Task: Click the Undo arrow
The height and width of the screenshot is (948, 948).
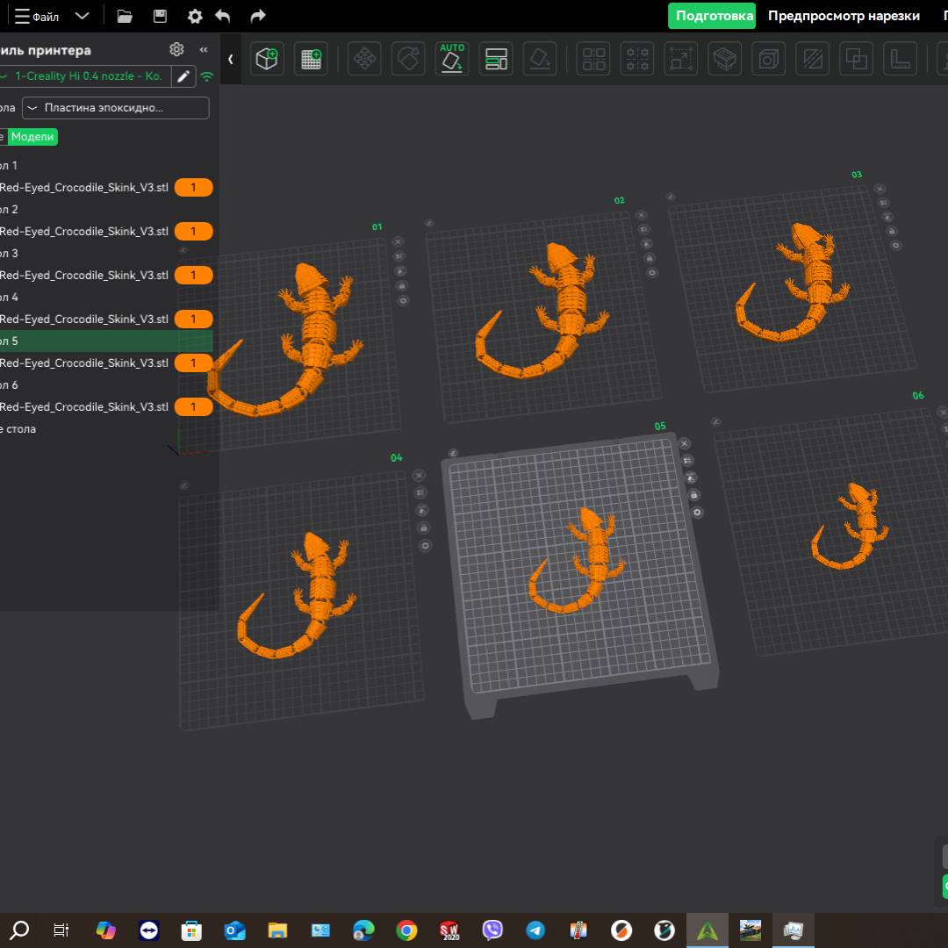Action: pyautogui.click(x=223, y=16)
